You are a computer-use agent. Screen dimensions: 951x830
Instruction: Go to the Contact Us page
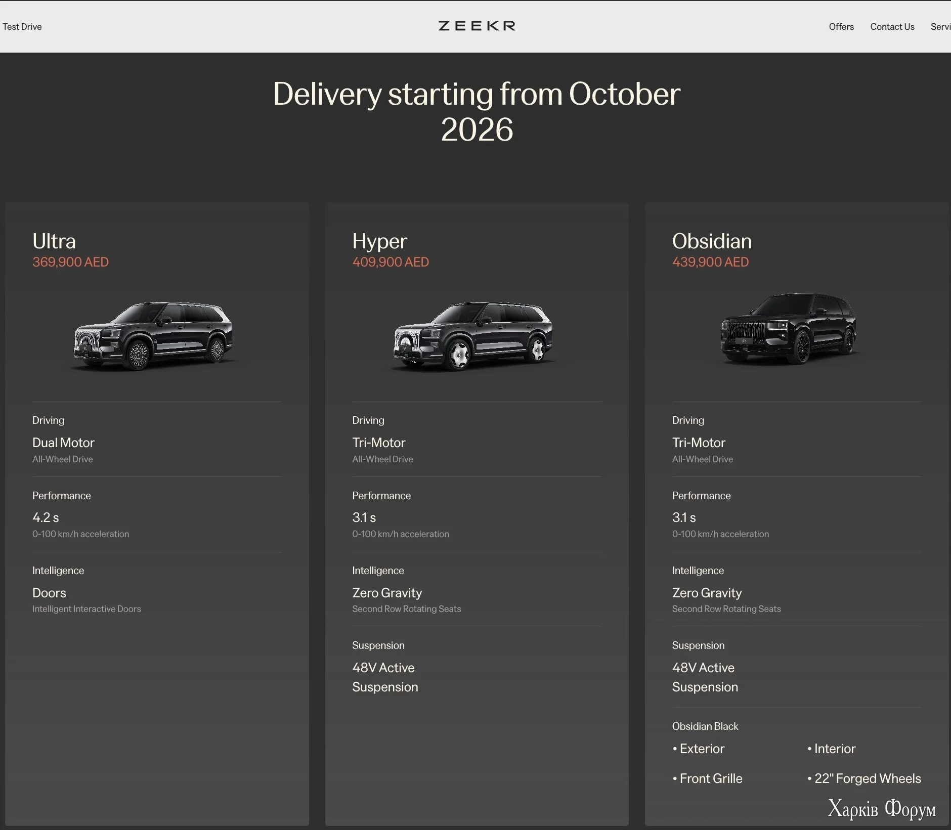pos(892,27)
